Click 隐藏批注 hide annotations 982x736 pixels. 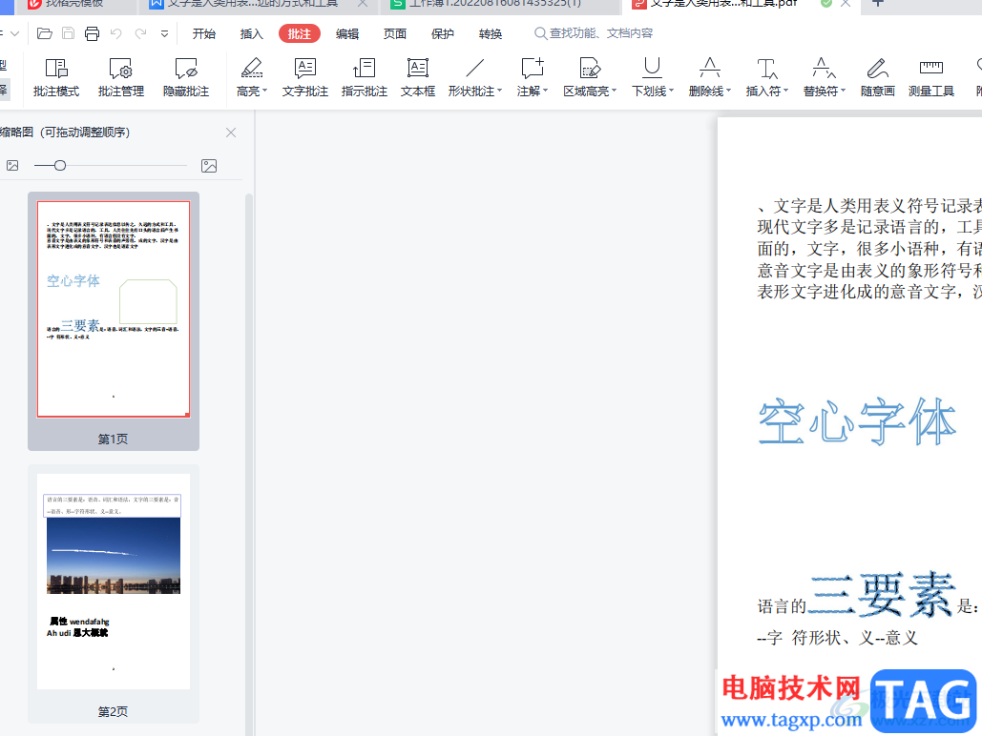click(186, 77)
